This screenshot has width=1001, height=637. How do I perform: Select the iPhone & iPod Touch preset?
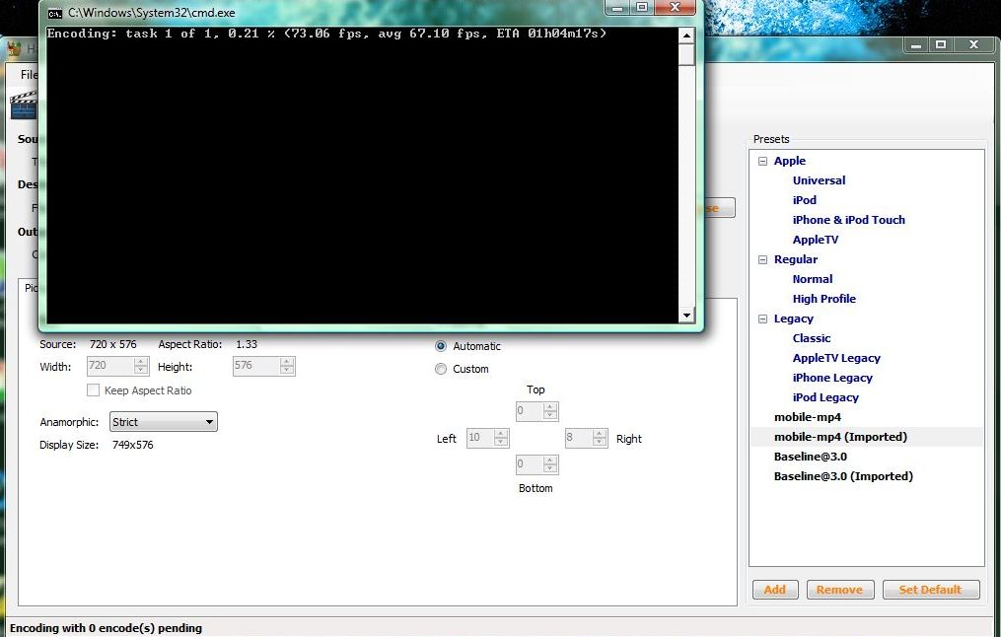pyautogui.click(x=848, y=220)
